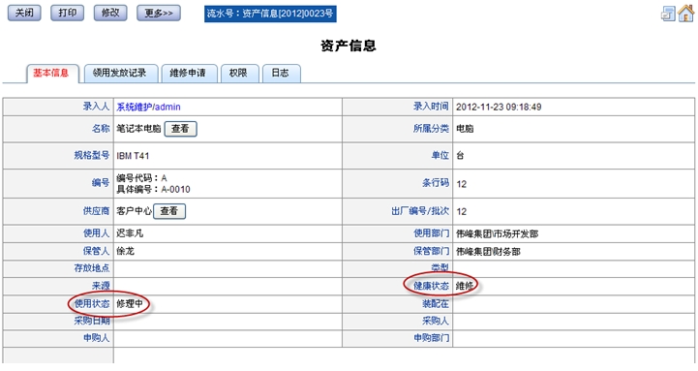The image size is (698, 371).
Task: Click the 修改 button
Action: click(x=110, y=13)
